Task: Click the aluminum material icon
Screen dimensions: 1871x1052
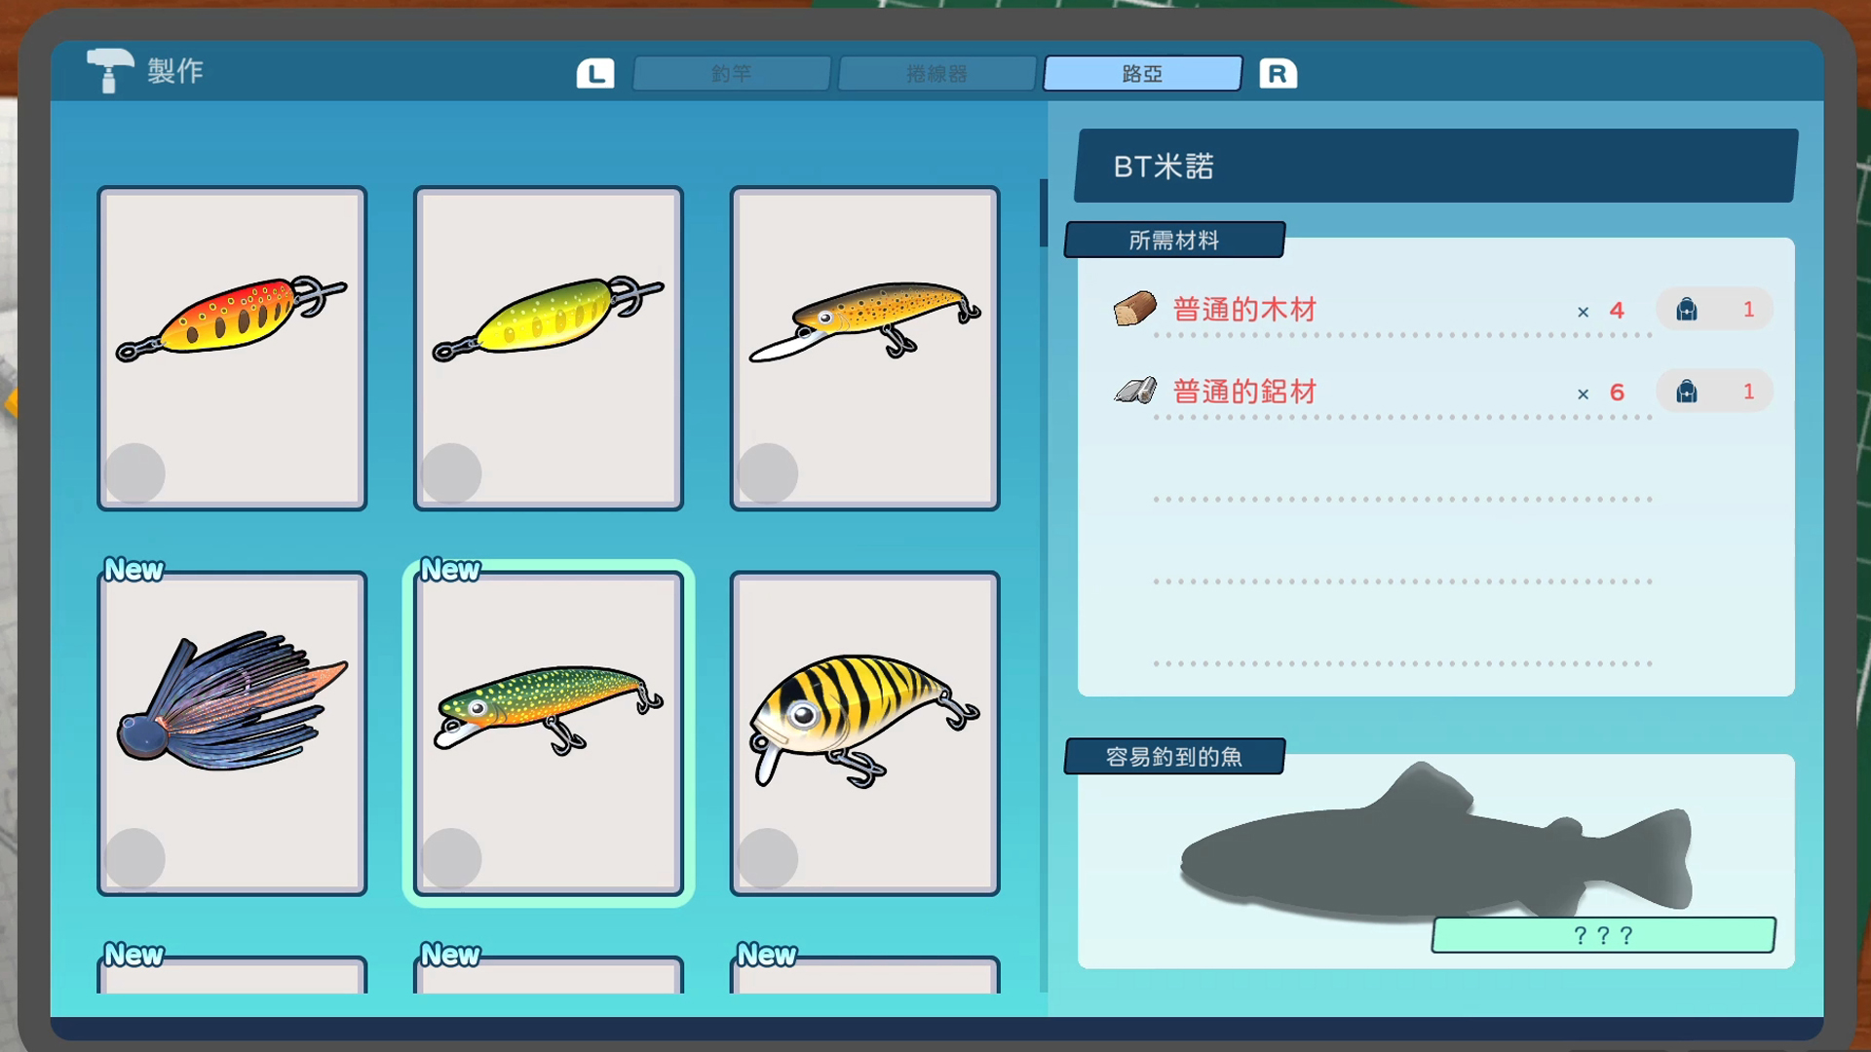Action: (x=1135, y=391)
